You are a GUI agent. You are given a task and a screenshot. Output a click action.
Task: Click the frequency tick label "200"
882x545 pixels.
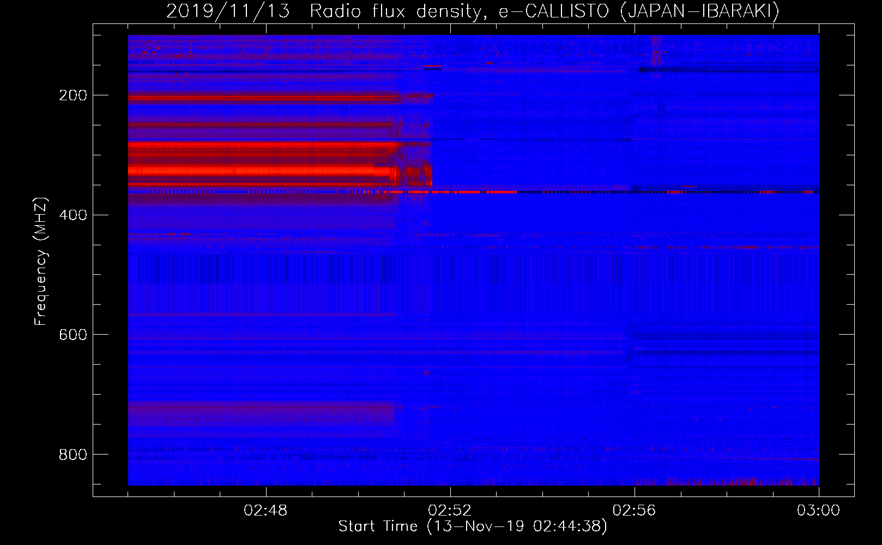tap(73, 95)
